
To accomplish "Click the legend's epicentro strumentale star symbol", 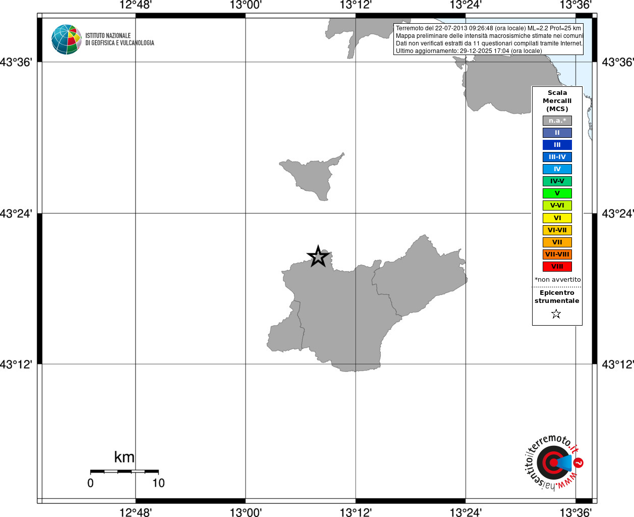I will pos(556,314).
